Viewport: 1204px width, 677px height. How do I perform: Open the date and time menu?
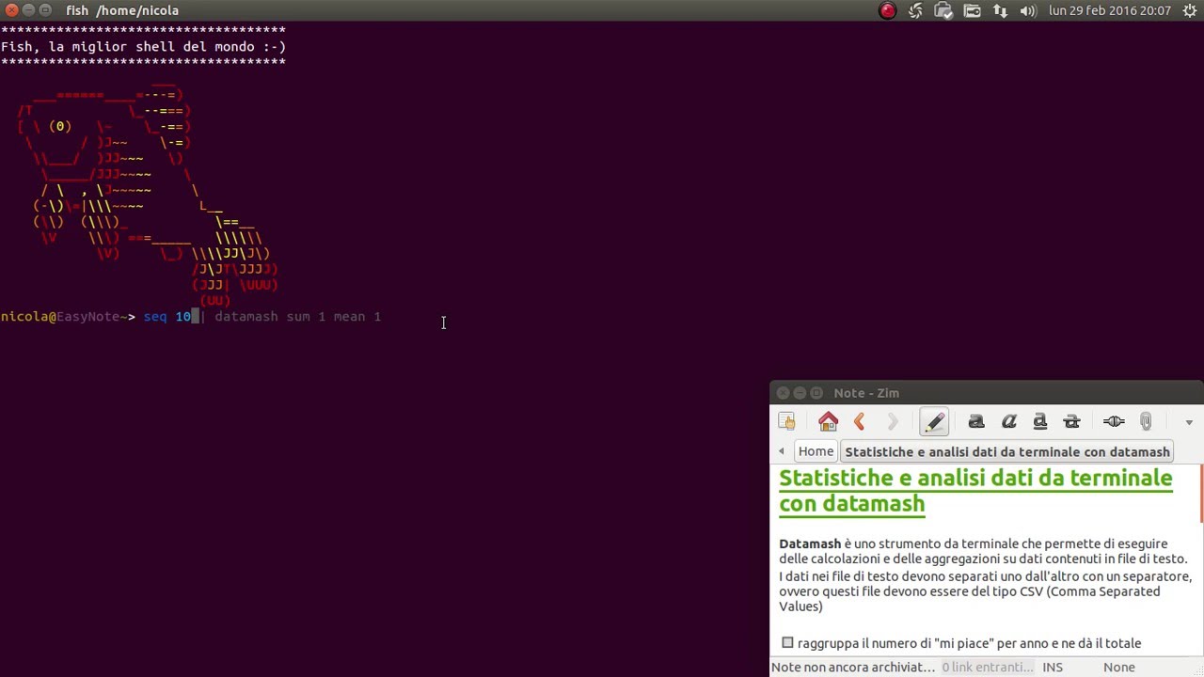click(1110, 10)
